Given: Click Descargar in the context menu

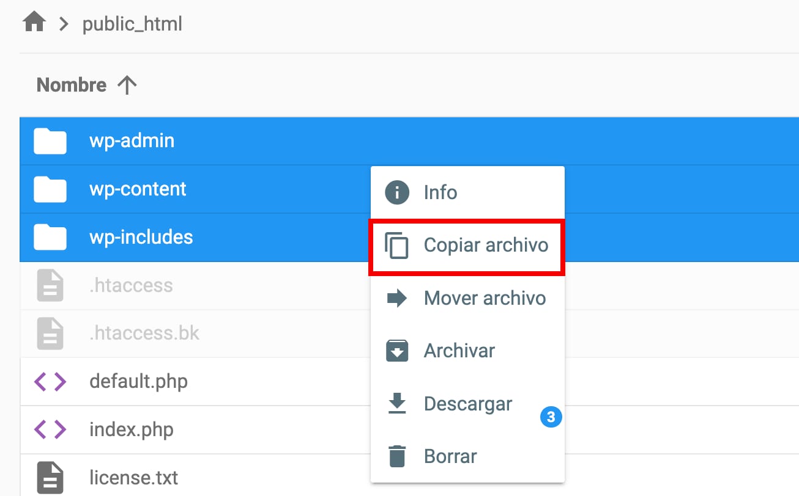Looking at the screenshot, I should point(467,404).
